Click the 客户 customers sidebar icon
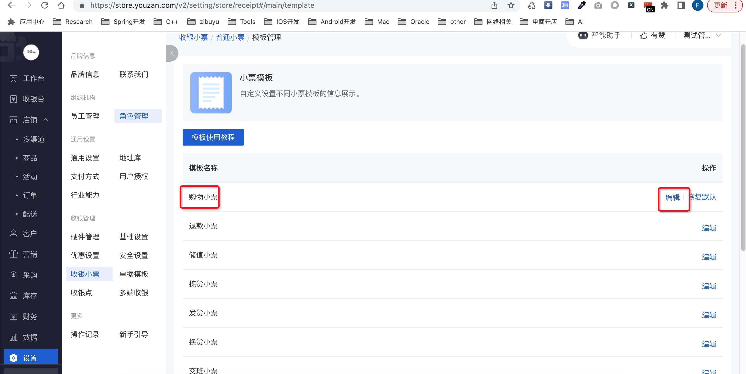This screenshot has width=746, height=374. (13, 233)
